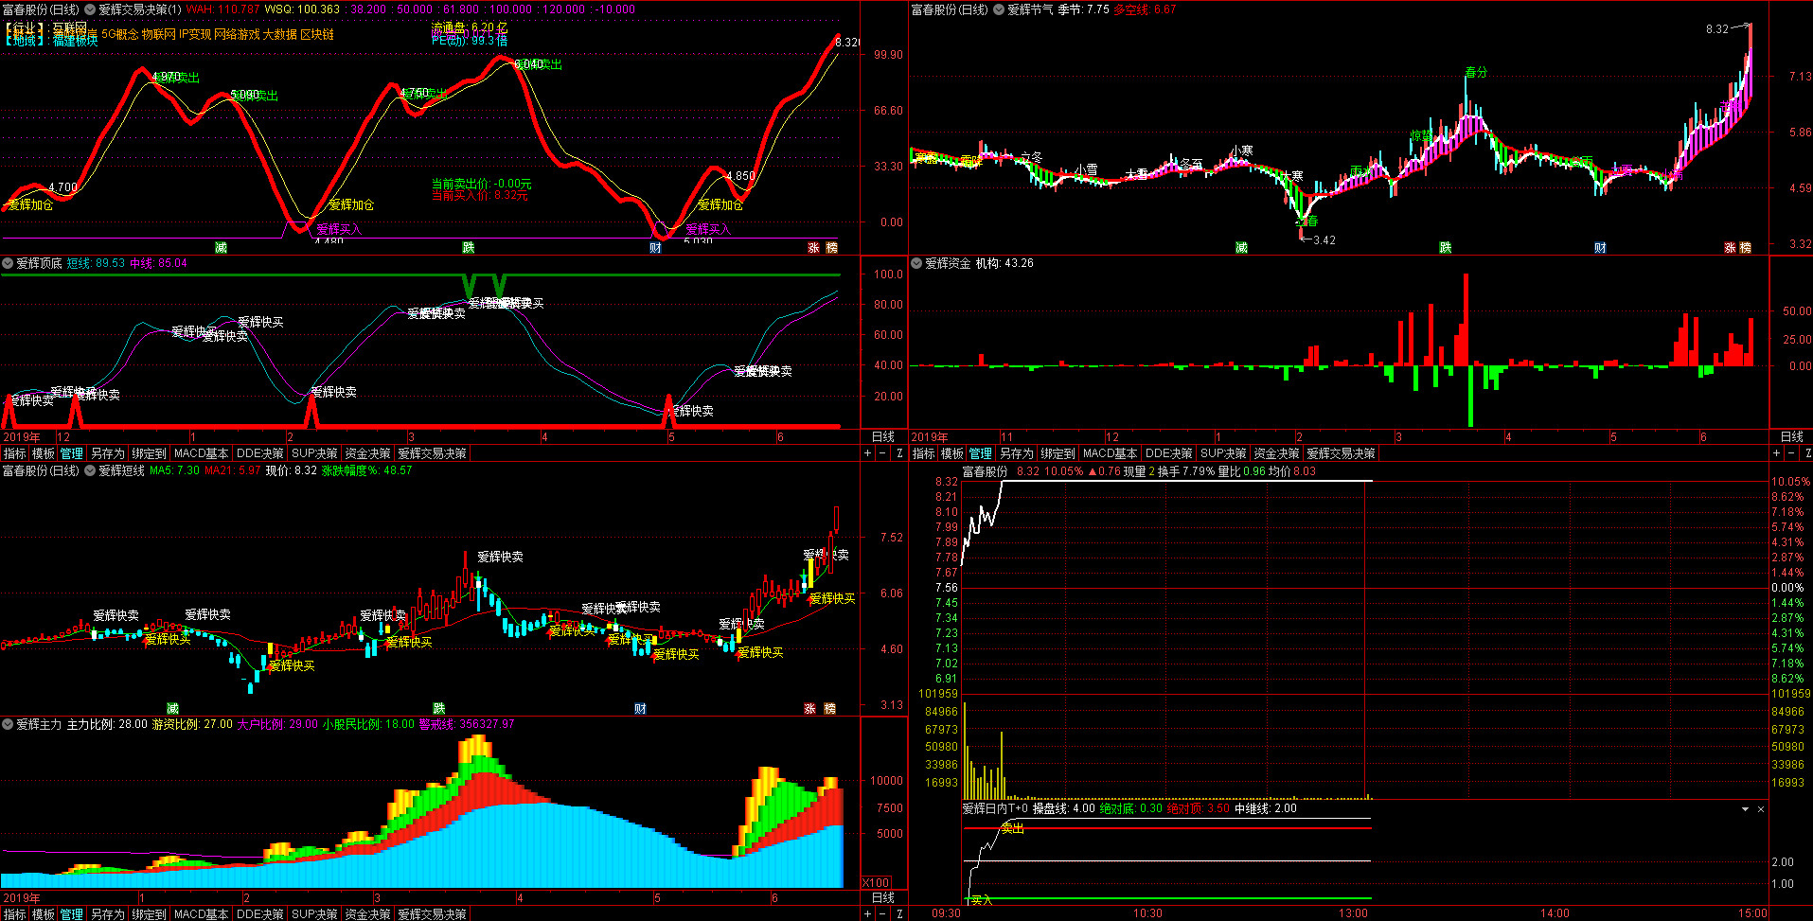
Task: Open the 爱辉资金 indicator dropdown arrow
Action: coord(916,263)
